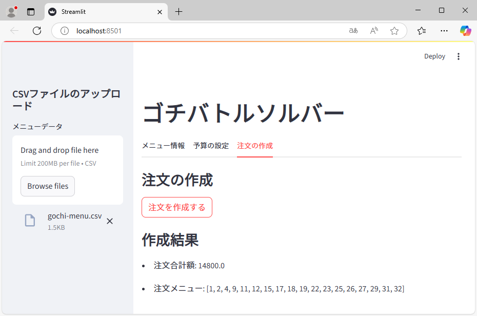Add this page to favorites star

[x=394, y=31]
